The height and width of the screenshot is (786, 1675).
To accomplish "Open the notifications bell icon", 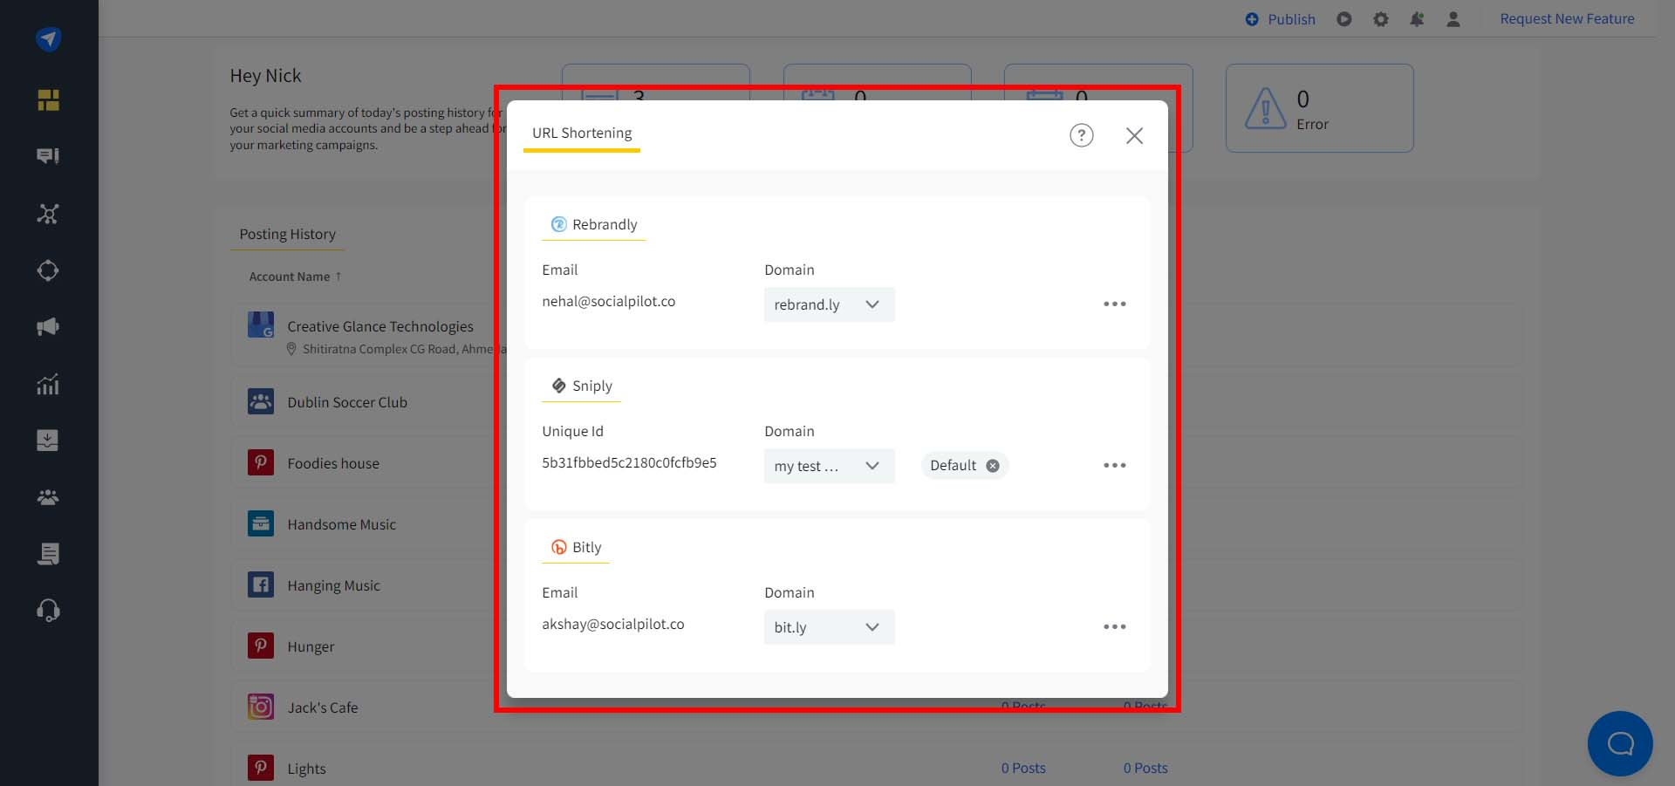I will click(1417, 19).
